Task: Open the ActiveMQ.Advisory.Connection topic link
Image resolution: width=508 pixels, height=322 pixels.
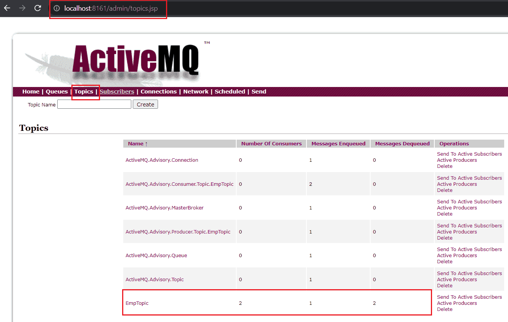Action: 162,160
